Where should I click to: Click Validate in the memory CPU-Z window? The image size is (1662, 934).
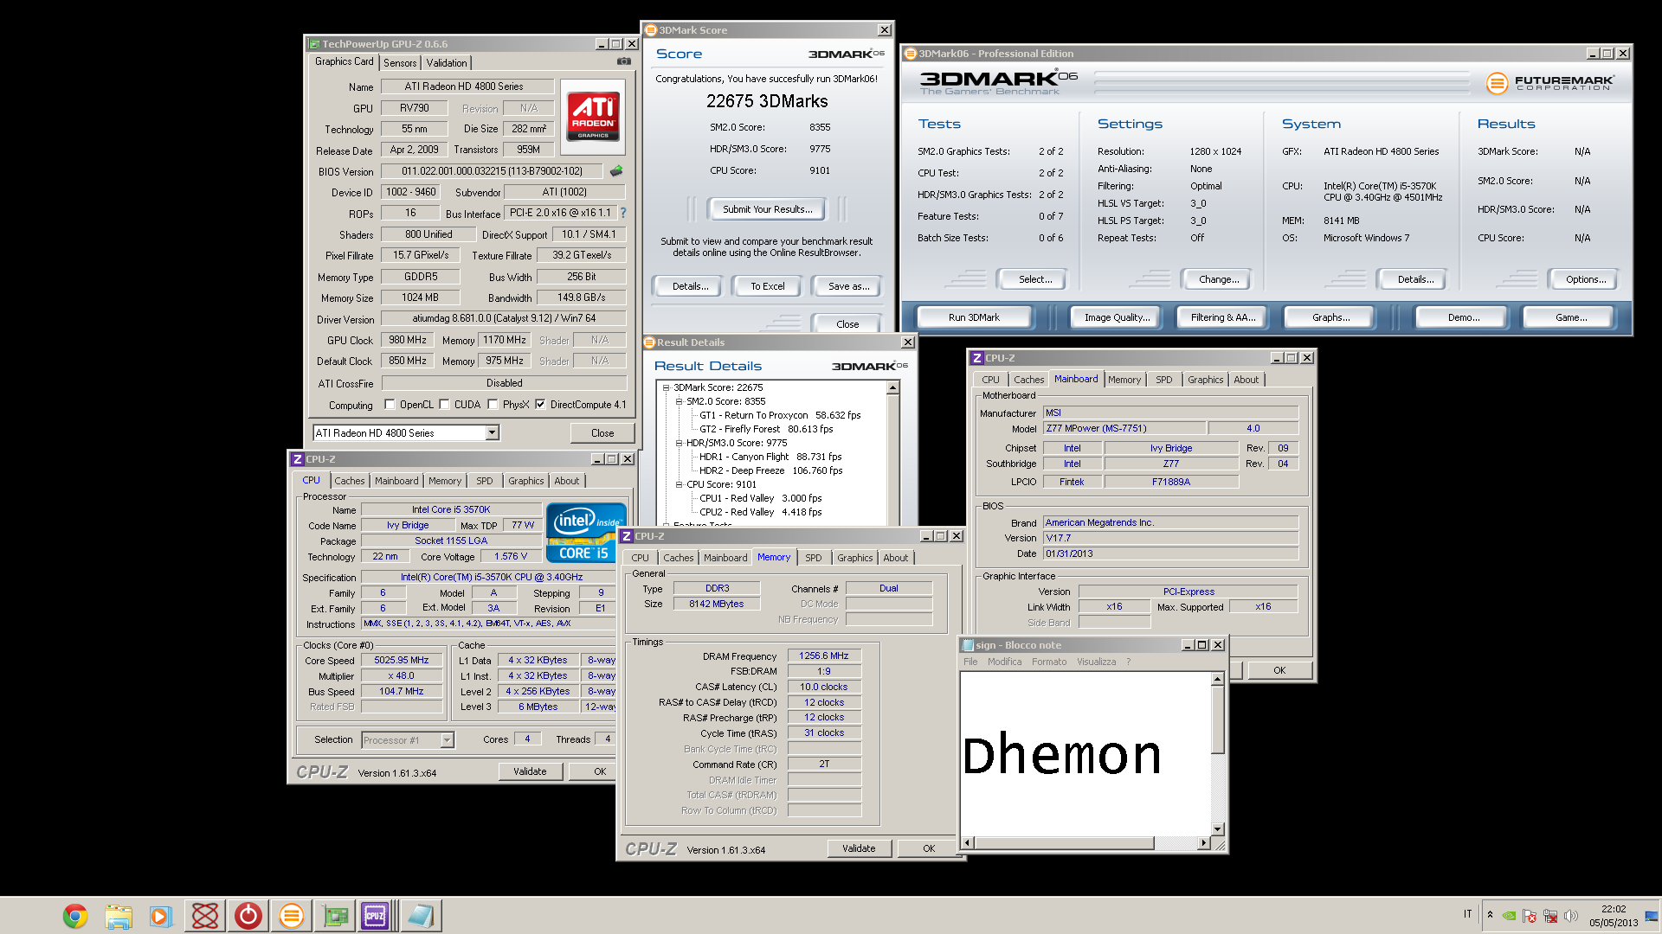(x=859, y=848)
